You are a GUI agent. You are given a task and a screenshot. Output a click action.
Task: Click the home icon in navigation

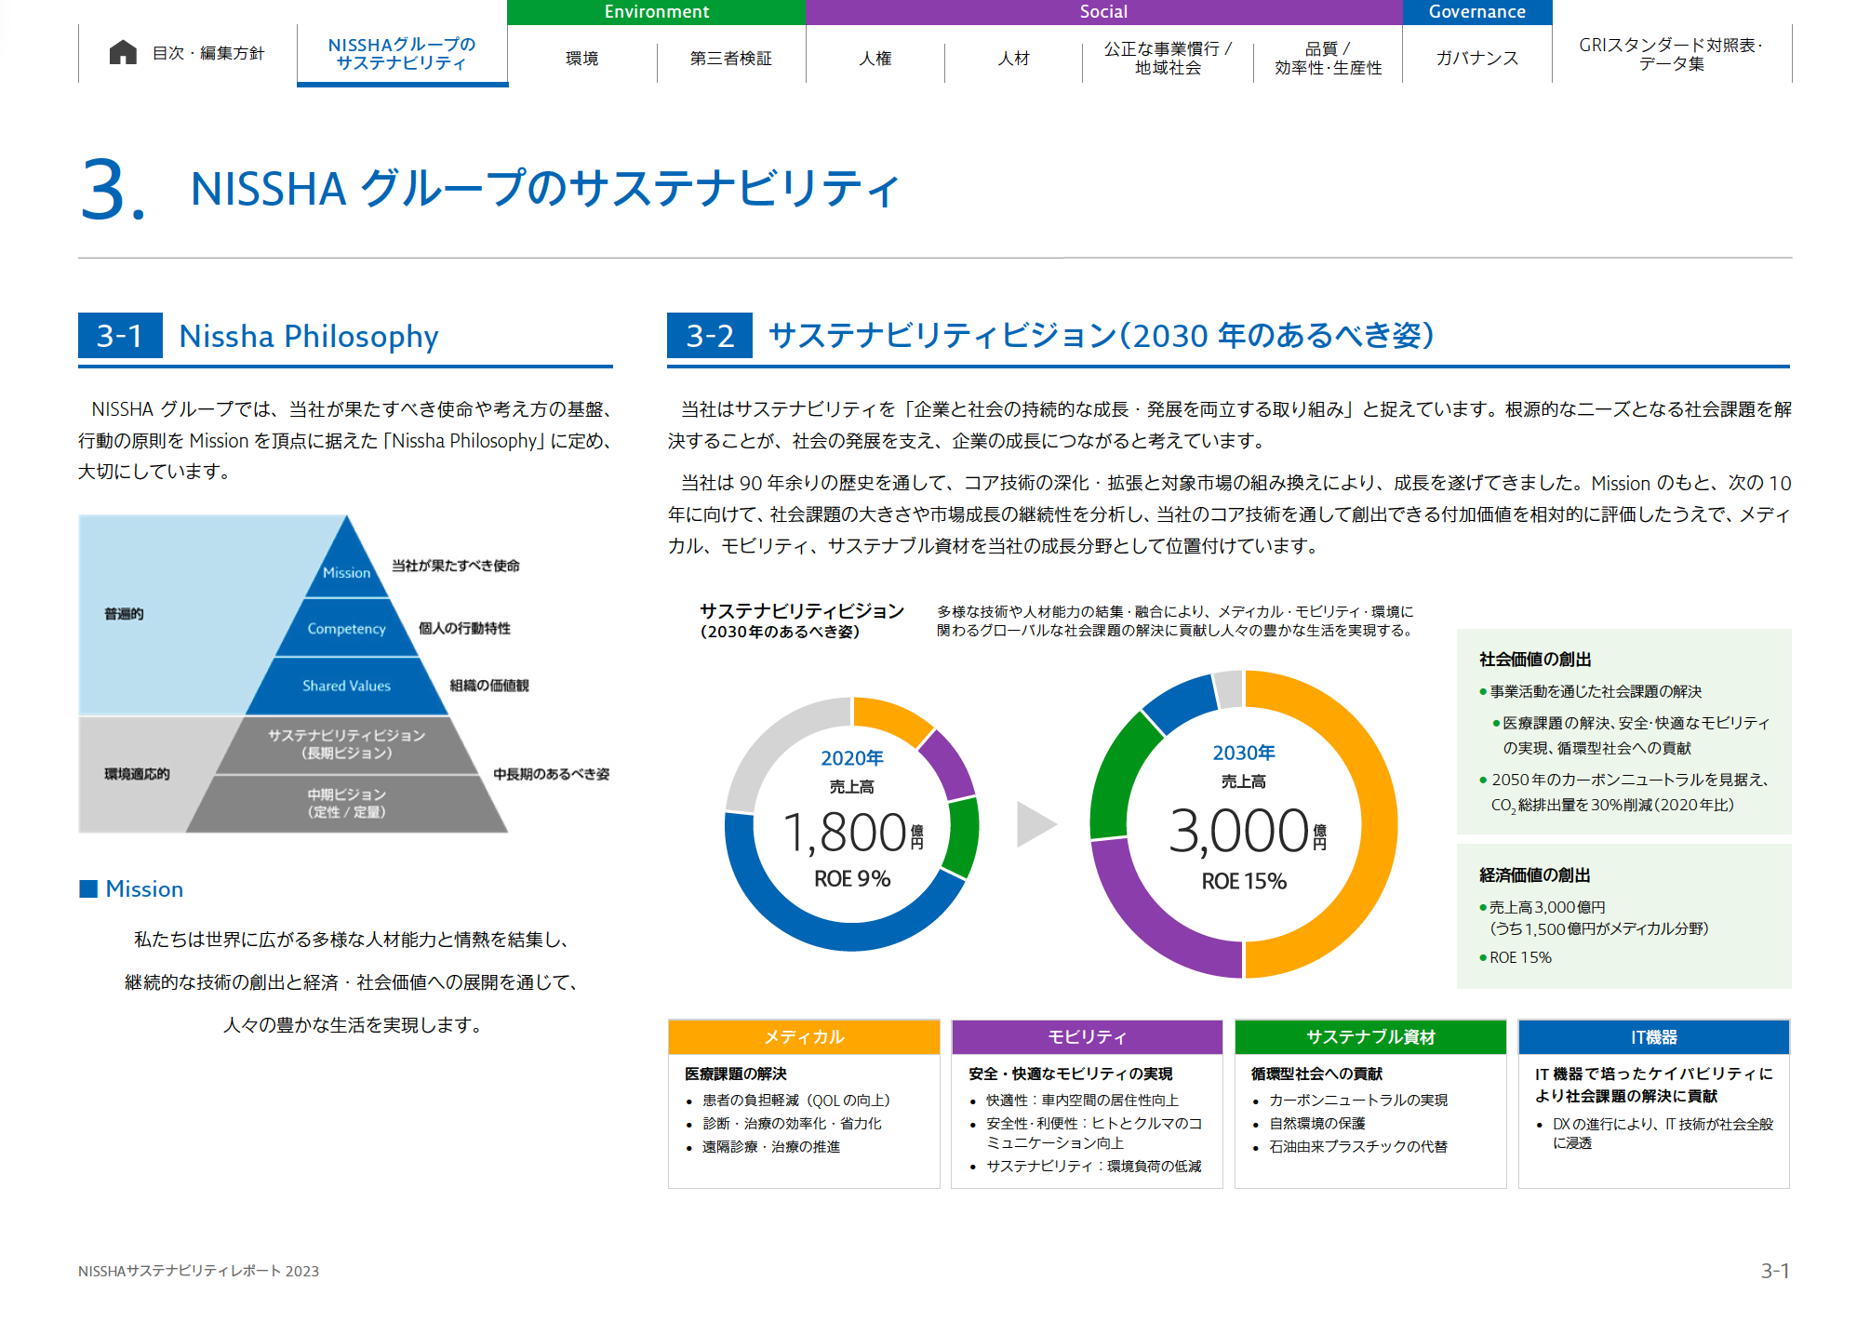123,52
